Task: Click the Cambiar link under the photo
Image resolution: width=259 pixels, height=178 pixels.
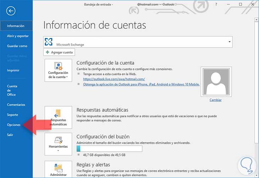Action: coord(215,100)
